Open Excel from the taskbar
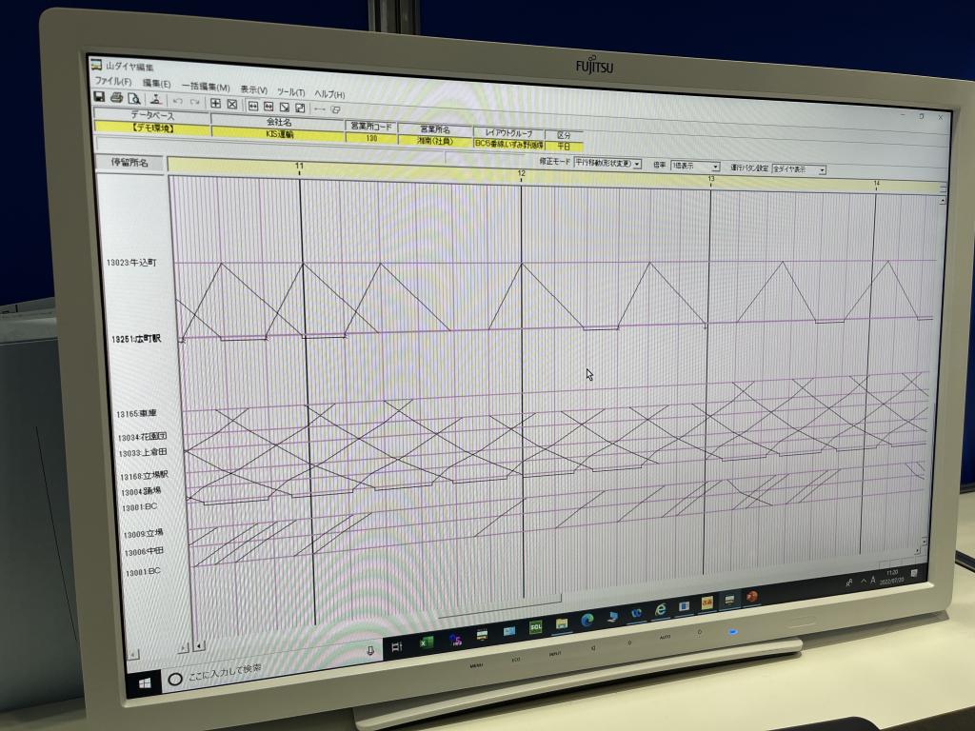The width and height of the screenshot is (975, 731). coord(426,642)
